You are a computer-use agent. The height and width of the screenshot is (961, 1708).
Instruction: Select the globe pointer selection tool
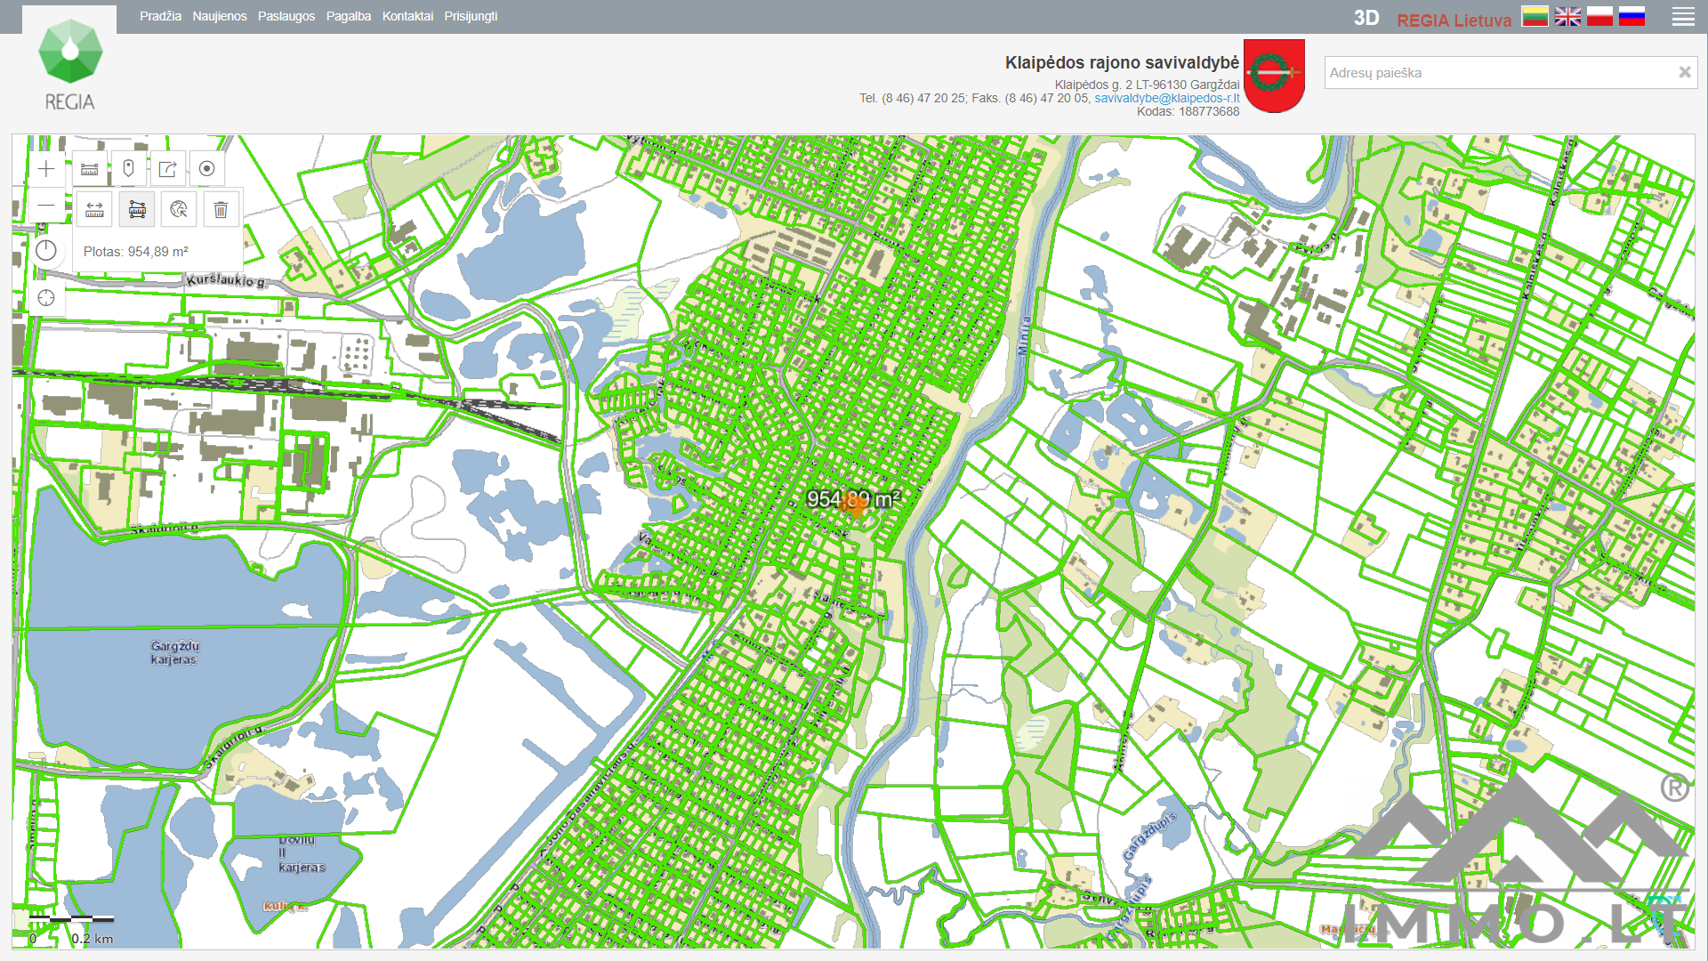tap(179, 210)
